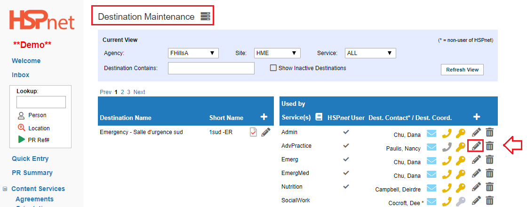Image resolution: width=527 pixels, height=207 pixels.
Task: Open checklist document icon for 1sud -ER
Action: point(254,132)
